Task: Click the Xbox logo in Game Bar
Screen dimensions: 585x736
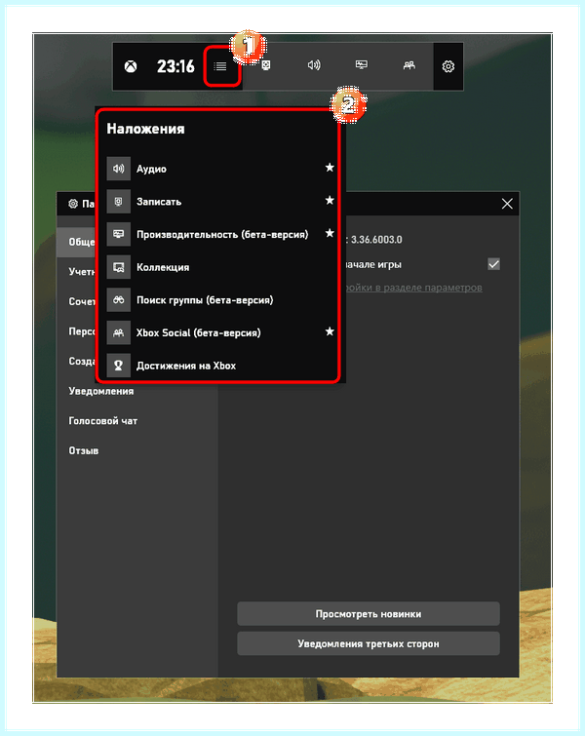Action: [131, 66]
